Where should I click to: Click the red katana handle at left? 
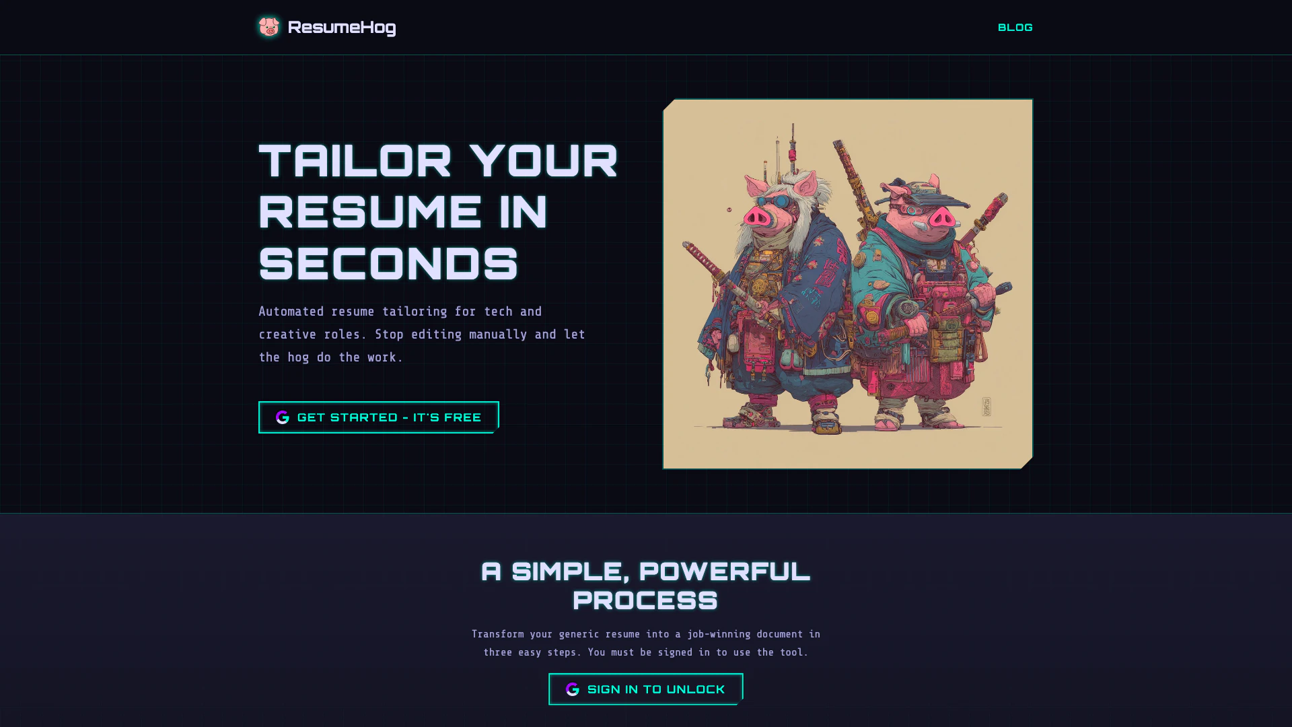[703, 261]
